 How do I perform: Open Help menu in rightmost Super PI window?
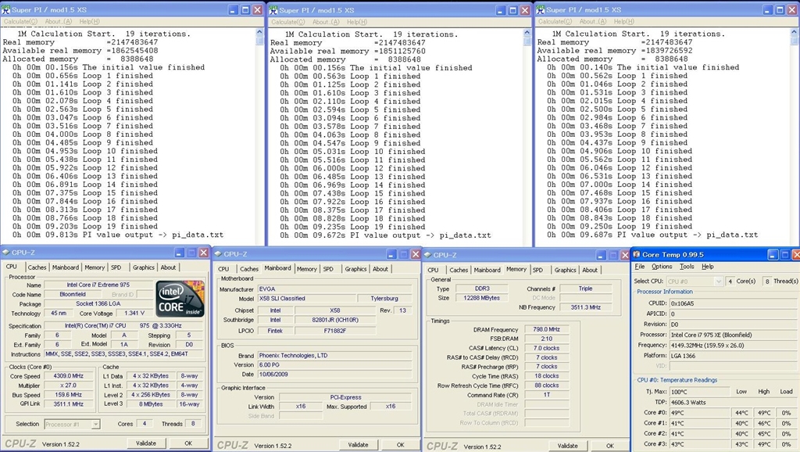pos(624,21)
